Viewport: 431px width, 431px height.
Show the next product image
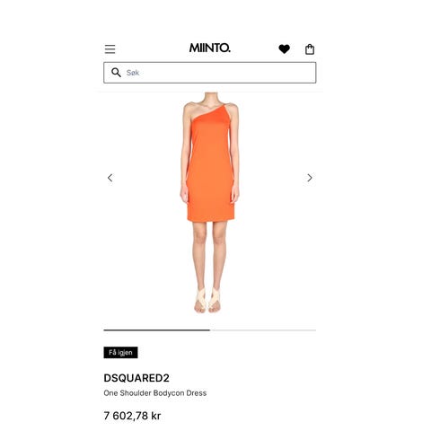(310, 178)
